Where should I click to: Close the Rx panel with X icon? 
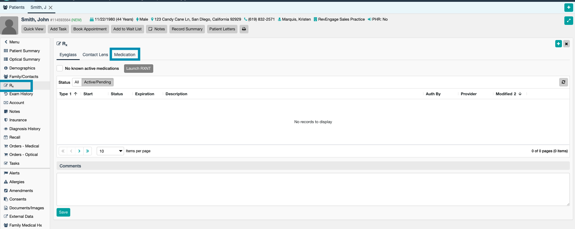566,44
